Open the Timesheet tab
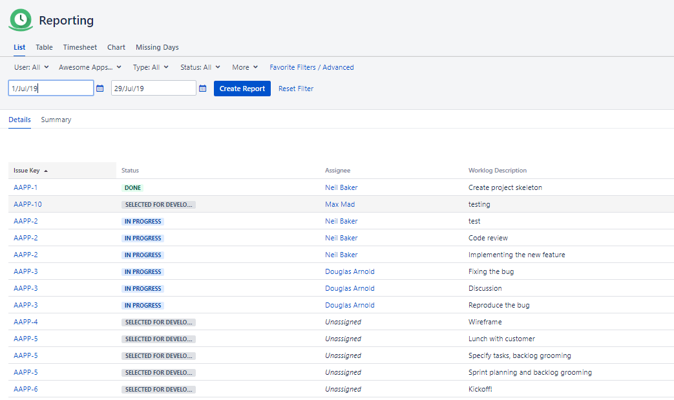Image resolution: width=674 pixels, height=400 pixels. [80, 47]
